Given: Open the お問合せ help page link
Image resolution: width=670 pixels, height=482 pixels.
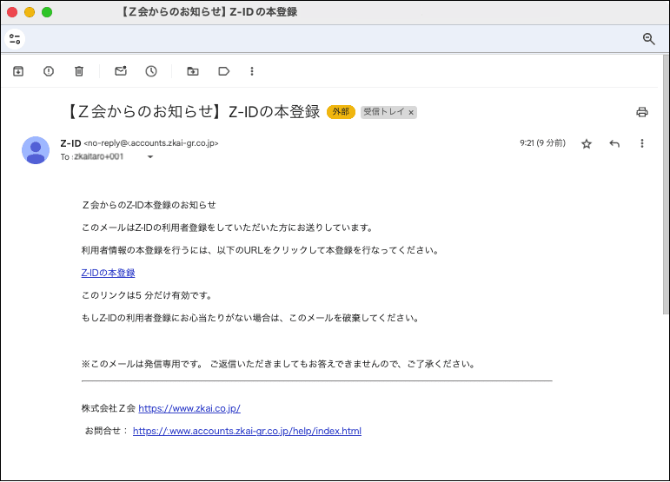Looking at the screenshot, I should (247, 431).
